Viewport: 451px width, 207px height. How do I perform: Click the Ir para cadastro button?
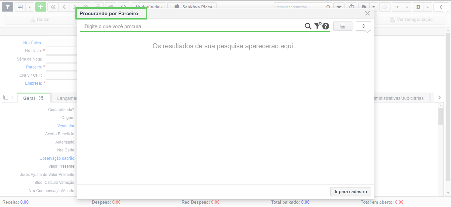(x=351, y=192)
